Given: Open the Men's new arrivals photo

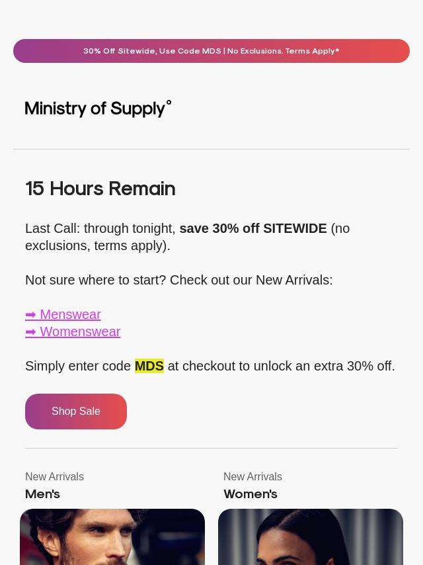Looking at the screenshot, I should point(112,537).
